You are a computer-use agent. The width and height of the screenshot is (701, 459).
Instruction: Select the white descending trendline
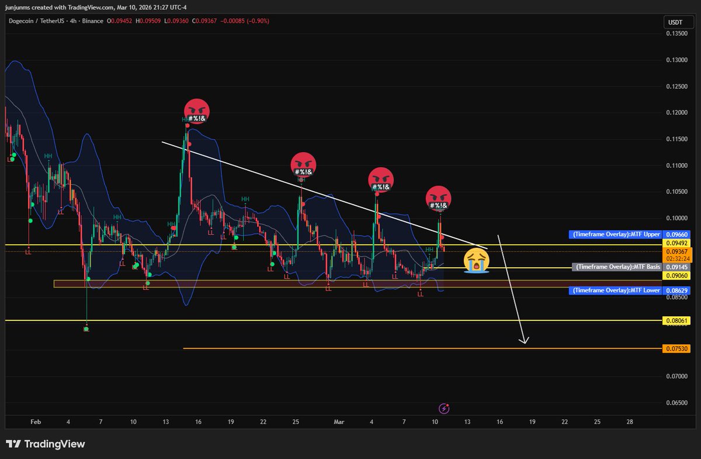click(x=324, y=194)
